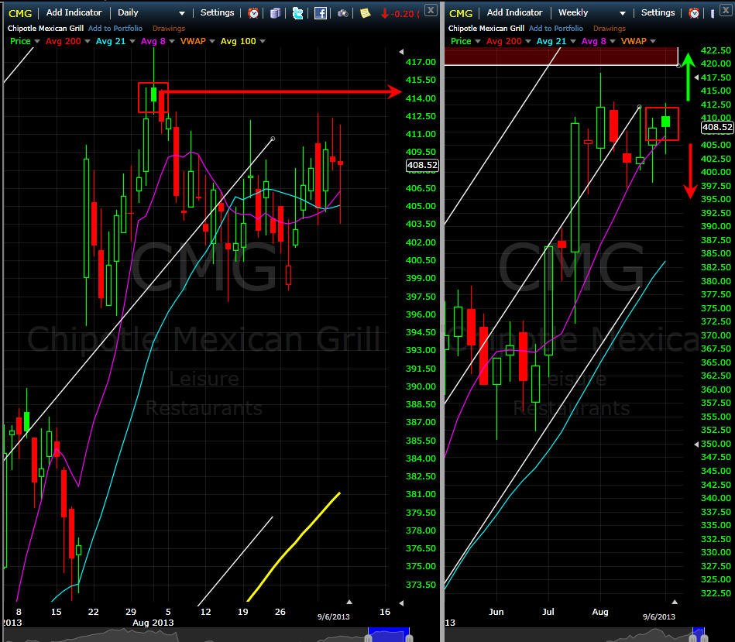Click the small triangle marker above 9/6/2013 in Daily chart
Screen dimensions: 735x642
[x=349, y=602]
